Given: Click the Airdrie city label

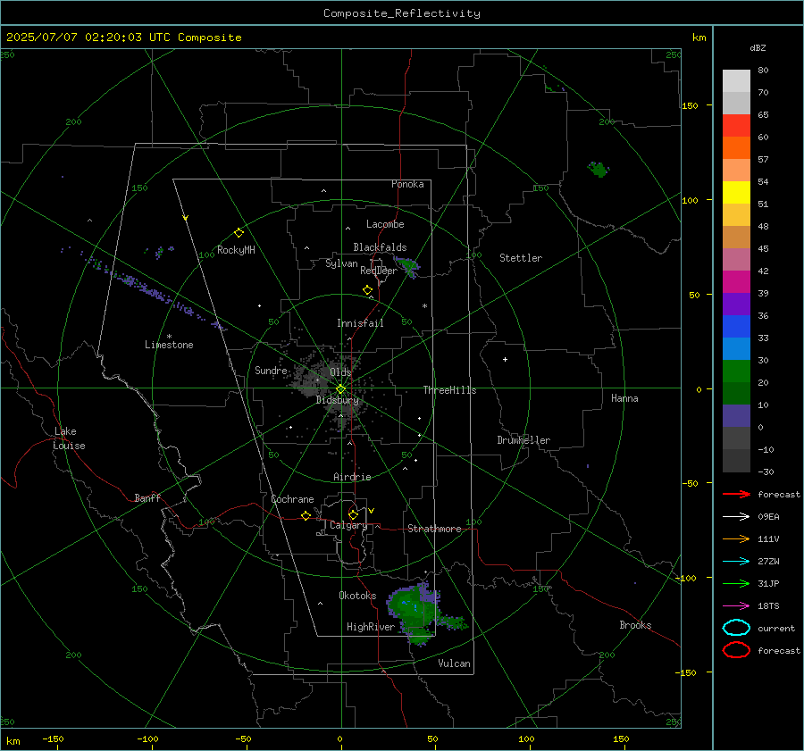Looking at the screenshot, I should click(352, 477).
